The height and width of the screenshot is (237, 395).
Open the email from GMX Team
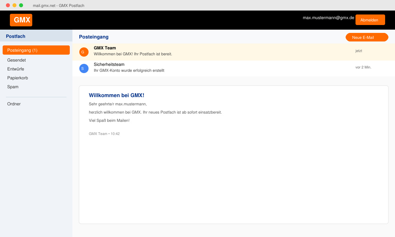point(234,52)
